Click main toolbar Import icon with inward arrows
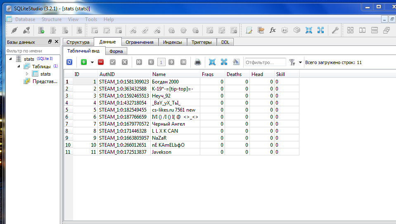 pos(308,30)
